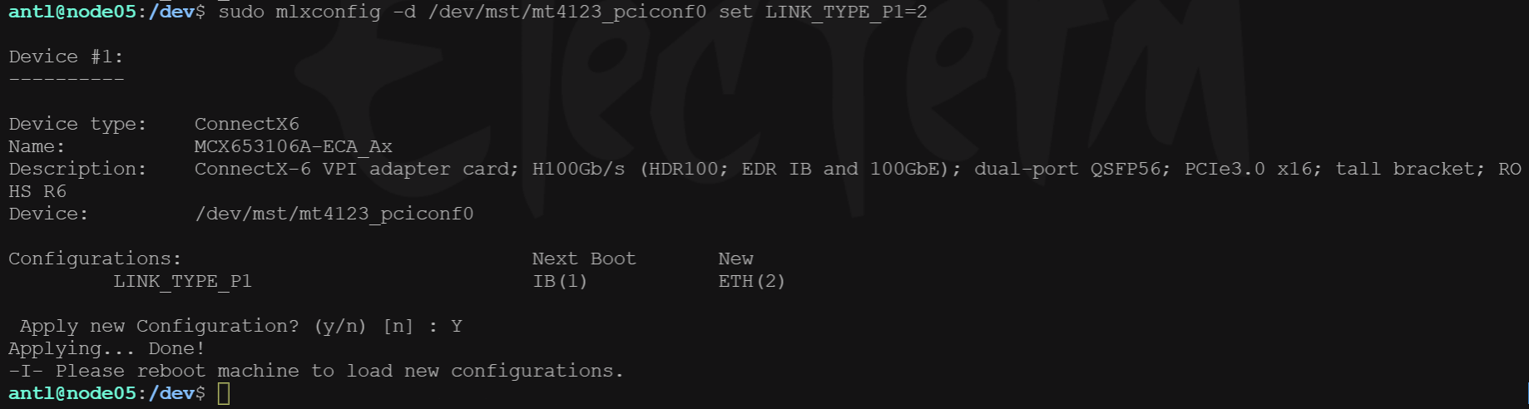
Task: Click the 'Applying... Done!' line
Action: click(x=106, y=348)
